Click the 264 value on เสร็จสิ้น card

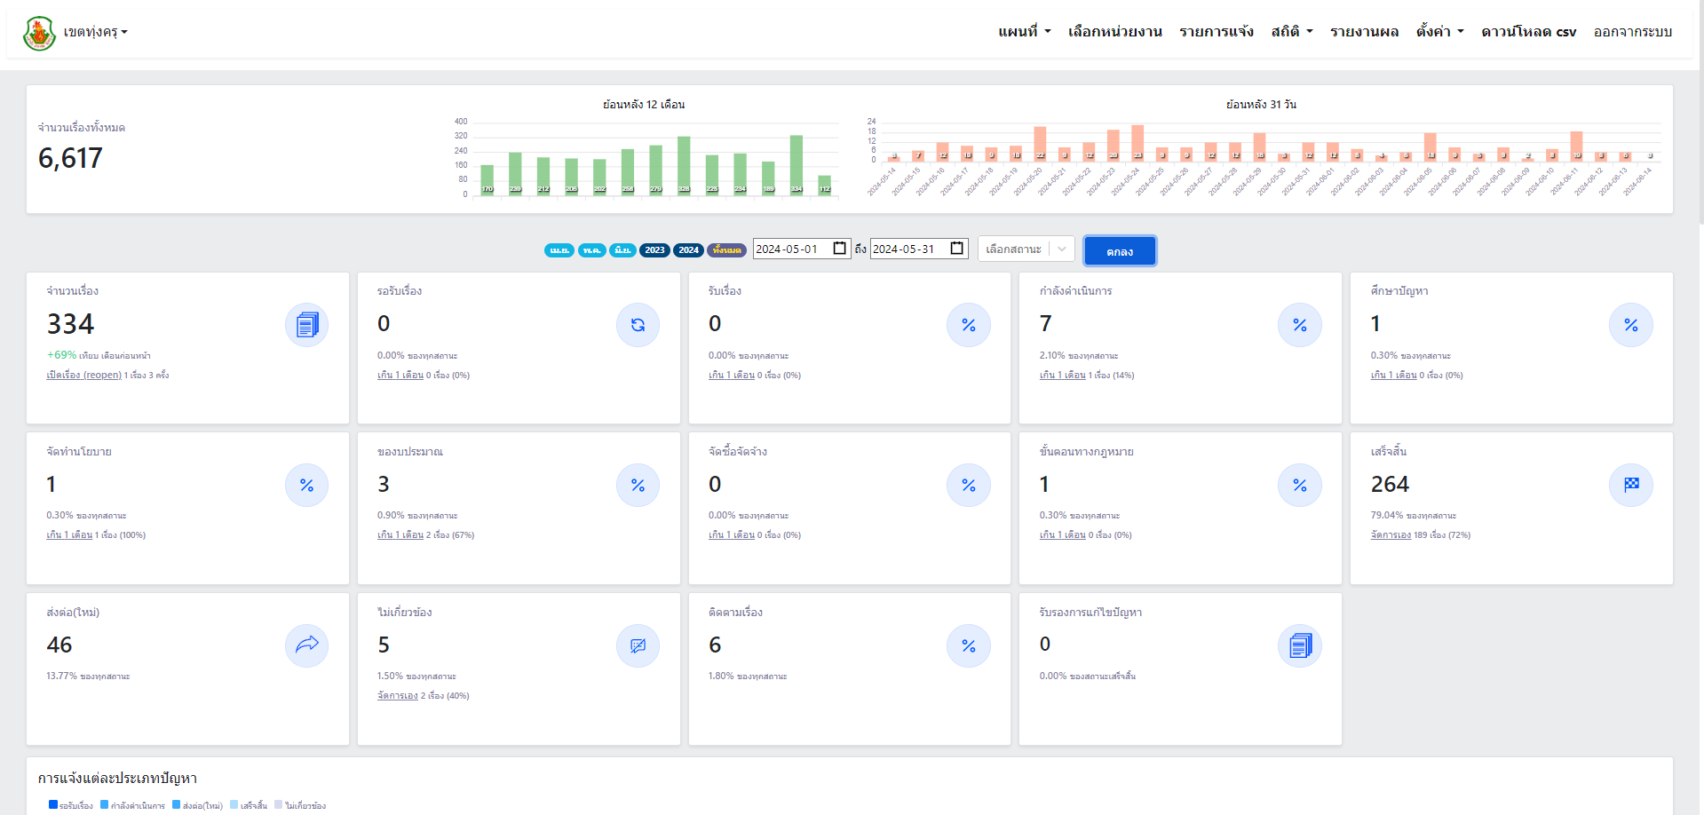click(x=1390, y=485)
